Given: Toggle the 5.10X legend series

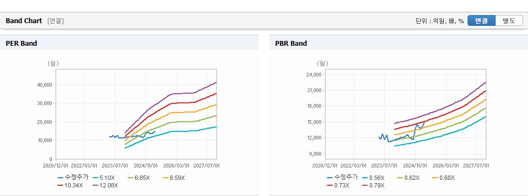Looking at the screenshot, I should (104, 178).
